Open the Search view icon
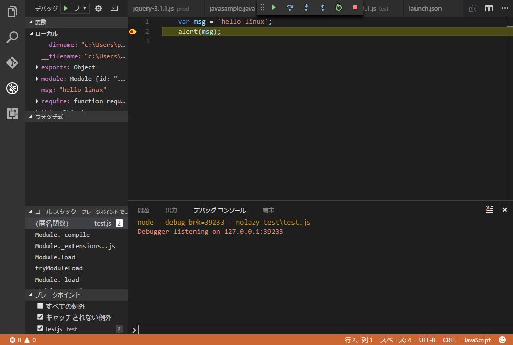Screen dimensions: 513x345 coord(12,37)
